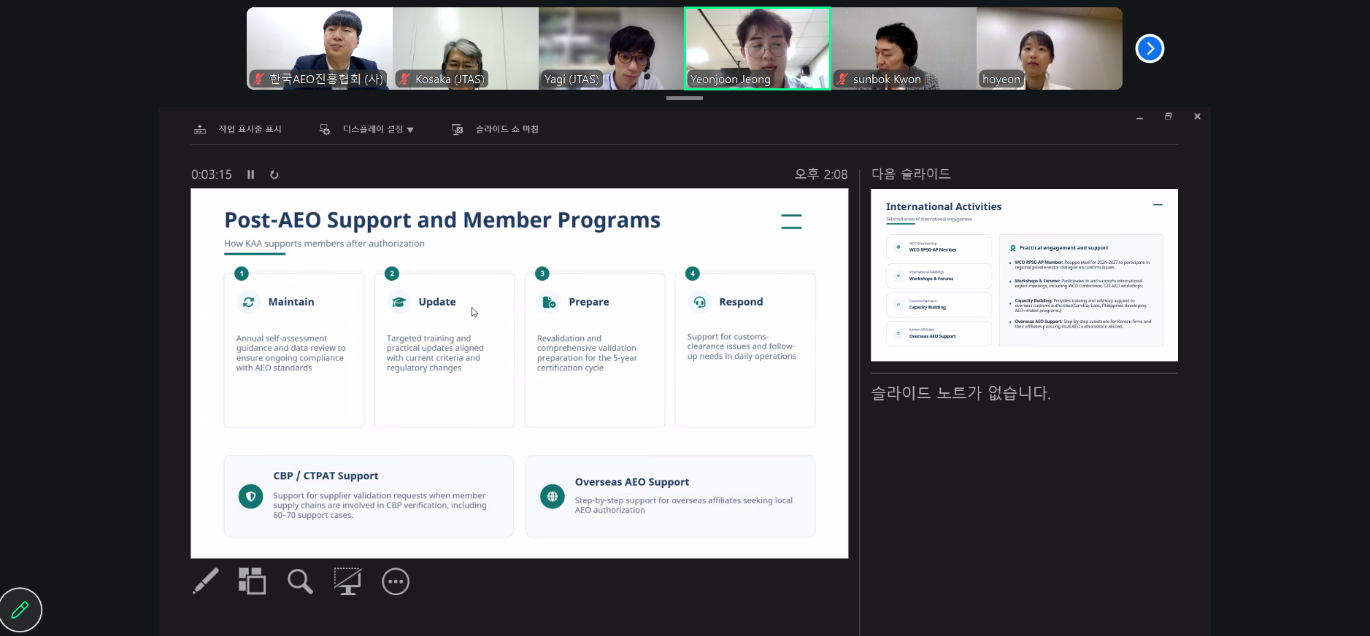This screenshot has width=1370, height=636.
Task: Click the Maintain refresh icon on slide
Action: pos(249,302)
